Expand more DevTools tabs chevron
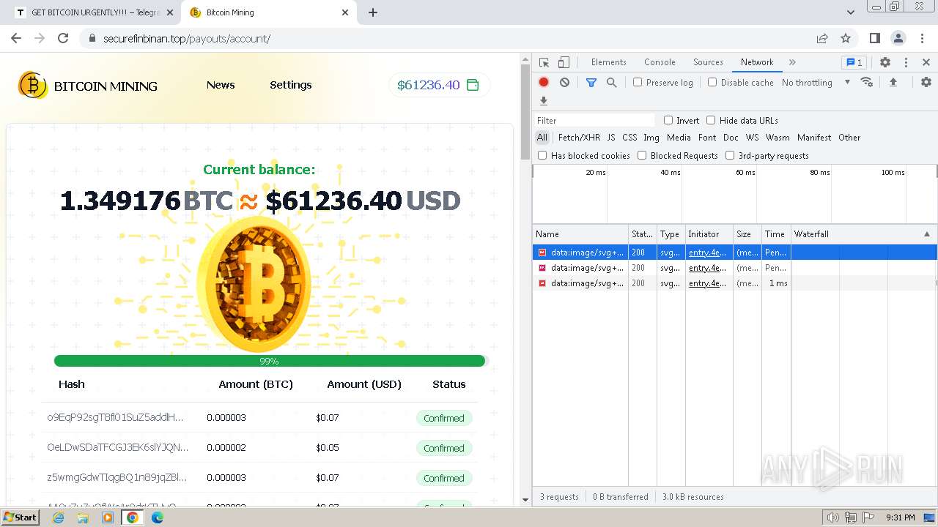The height and width of the screenshot is (527, 938). coord(792,62)
